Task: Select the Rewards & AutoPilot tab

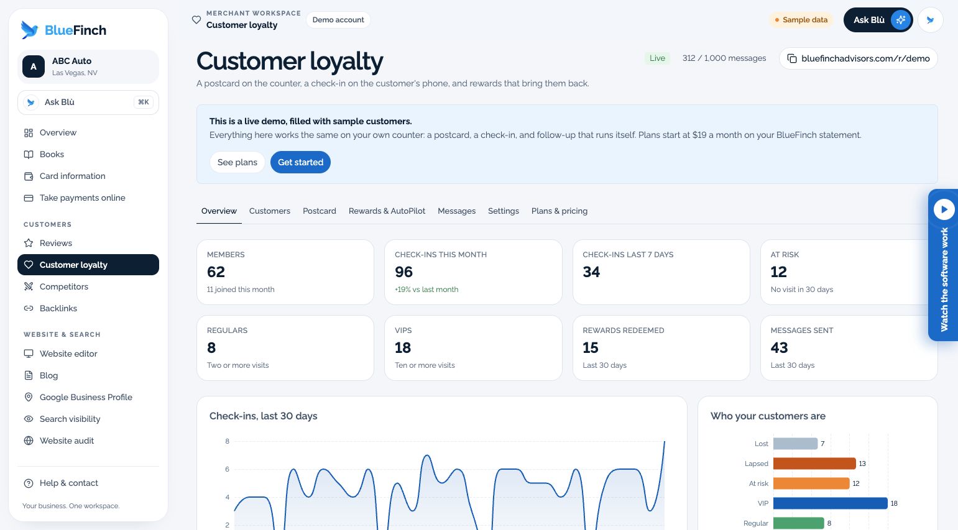Action: coord(387,211)
